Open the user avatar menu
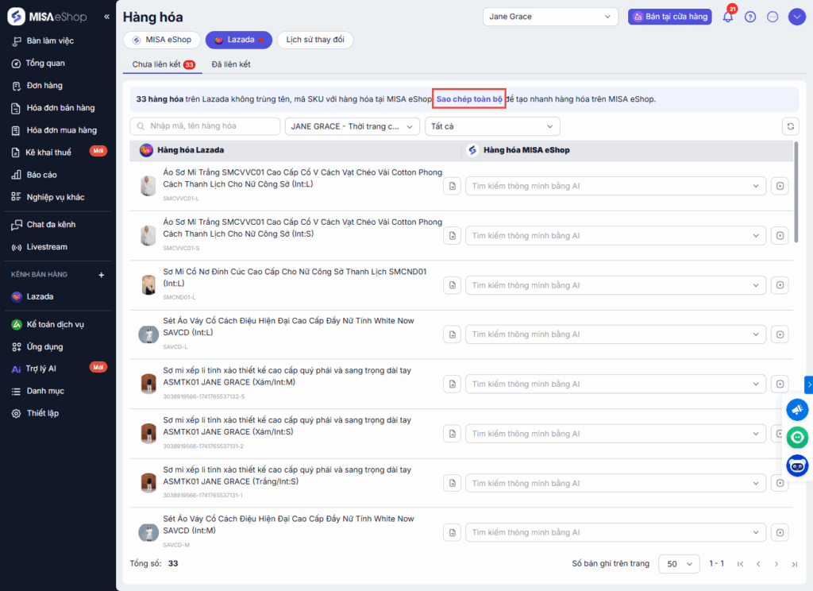 point(796,17)
